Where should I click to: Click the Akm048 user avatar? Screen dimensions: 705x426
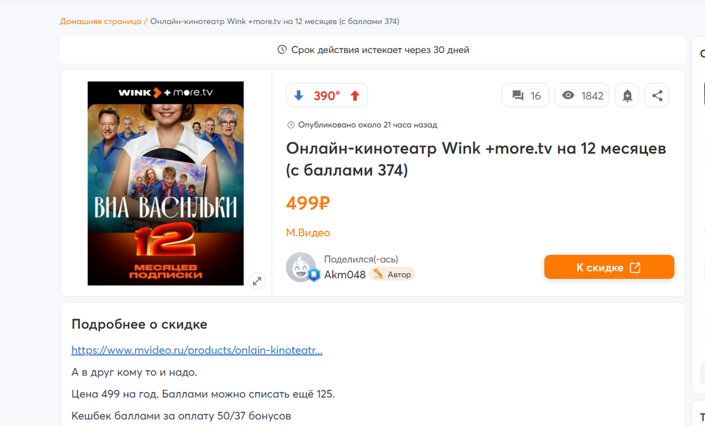point(301,267)
